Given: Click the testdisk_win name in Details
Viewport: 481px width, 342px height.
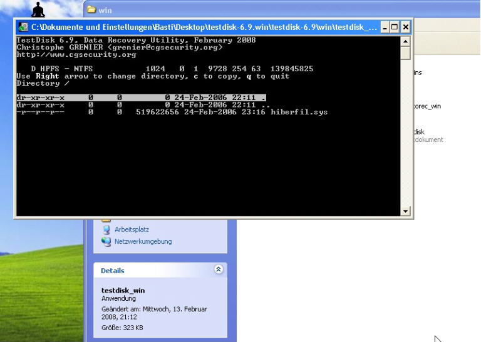Looking at the screenshot, I should tap(123, 290).
